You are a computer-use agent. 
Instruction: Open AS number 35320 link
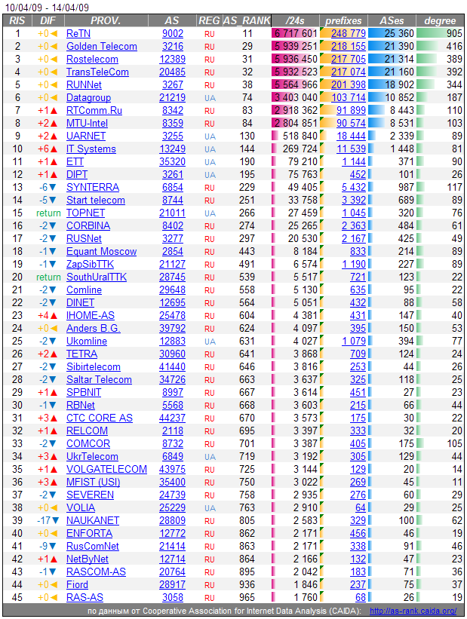coord(172,162)
